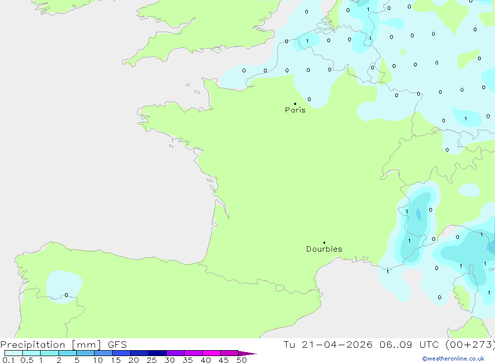Image resolution: width=495 pixels, height=363 pixels.
Task: Click the purple arrow at legend end
Action: tap(247, 354)
